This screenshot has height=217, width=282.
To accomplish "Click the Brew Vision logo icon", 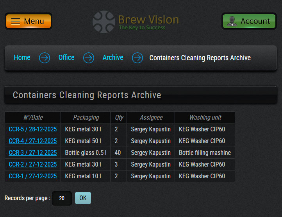I will coord(104,22).
